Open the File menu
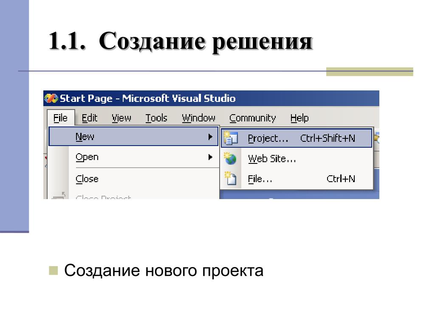The height and width of the screenshot is (326, 435). click(60, 118)
